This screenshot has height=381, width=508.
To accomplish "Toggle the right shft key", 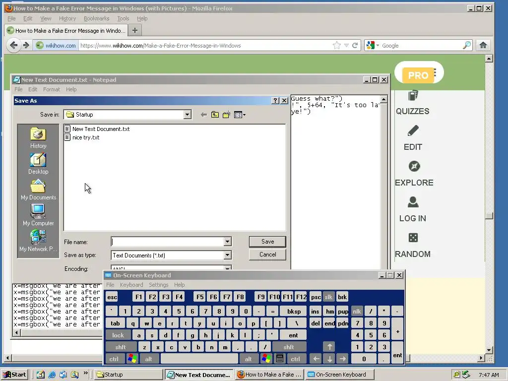I will pyautogui.click(x=289, y=347).
